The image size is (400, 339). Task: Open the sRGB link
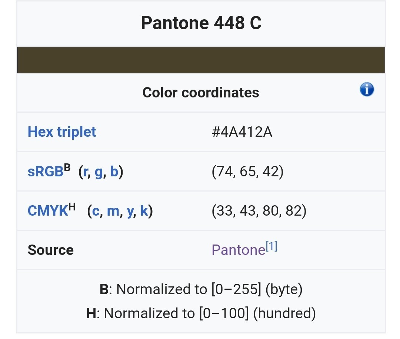[45, 172]
